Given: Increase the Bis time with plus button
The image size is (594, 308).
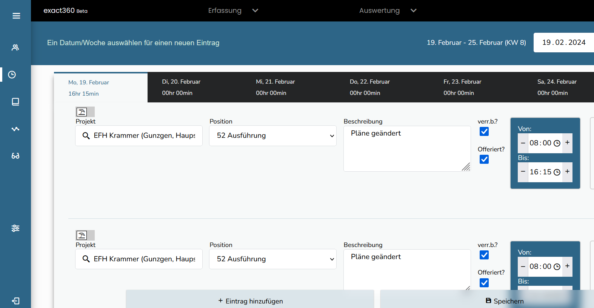Looking at the screenshot, I should tap(567, 172).
